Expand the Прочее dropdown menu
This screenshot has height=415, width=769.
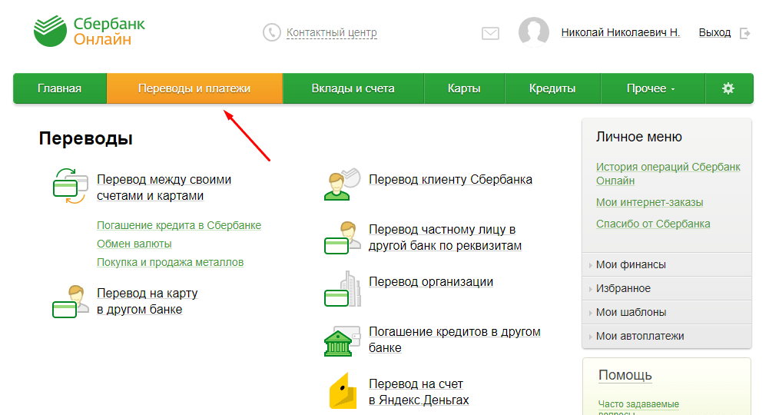[651, 88]
